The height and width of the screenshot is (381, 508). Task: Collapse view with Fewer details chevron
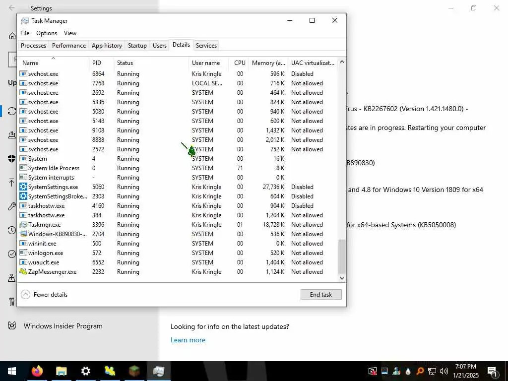(x=26, y=295)
